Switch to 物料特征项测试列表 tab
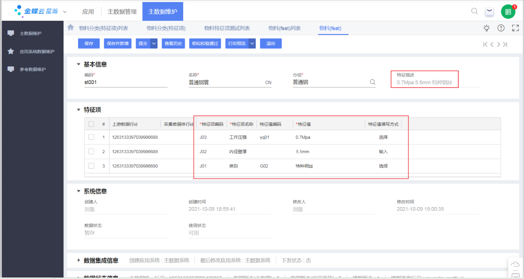Screen dimensions: 524x279 click(227, 28)
